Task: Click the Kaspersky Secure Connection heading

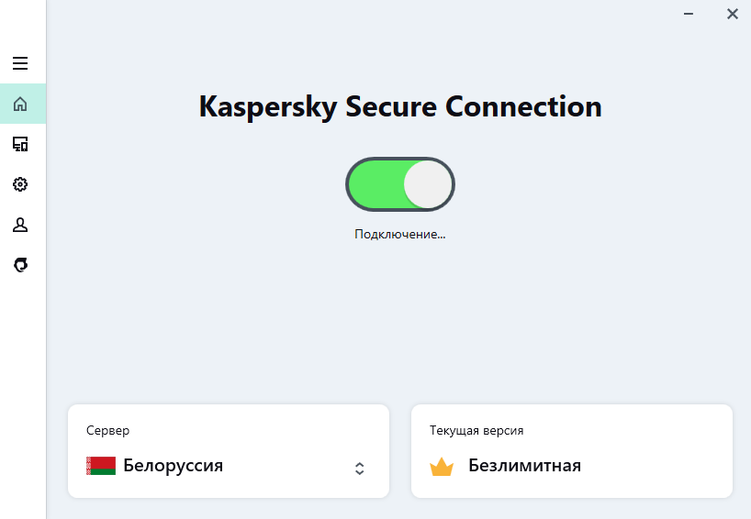Action: 400,106
